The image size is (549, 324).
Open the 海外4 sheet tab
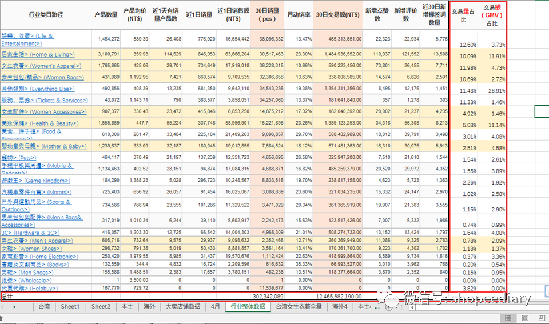pos(340,306)
